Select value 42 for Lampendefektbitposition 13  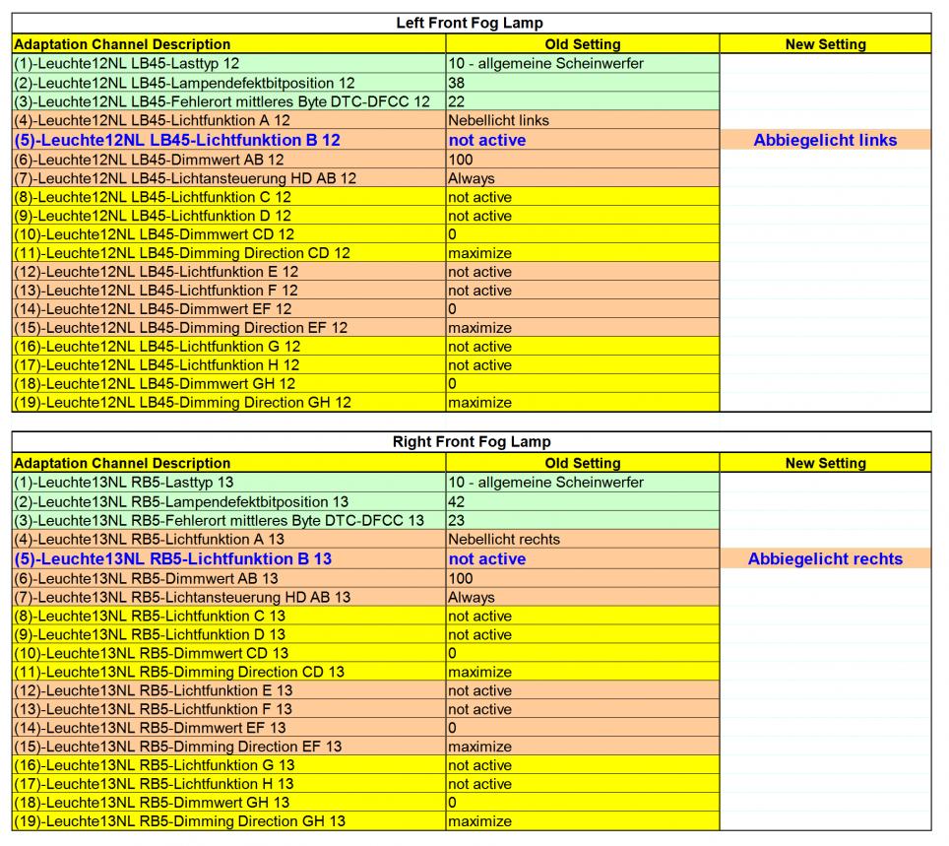(x=457, y=502)
